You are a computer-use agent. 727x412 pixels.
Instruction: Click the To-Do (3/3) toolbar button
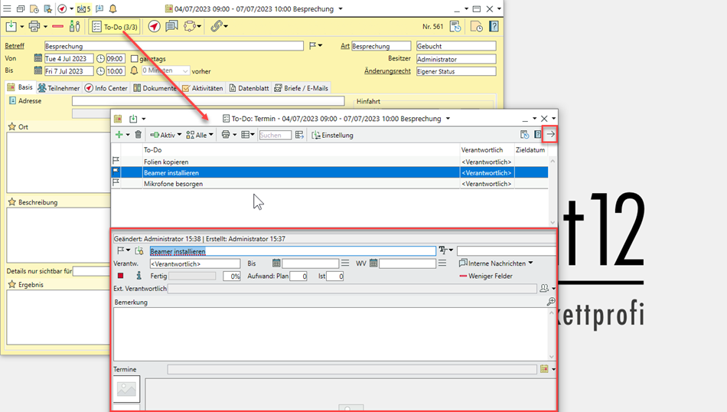point(115,26)
